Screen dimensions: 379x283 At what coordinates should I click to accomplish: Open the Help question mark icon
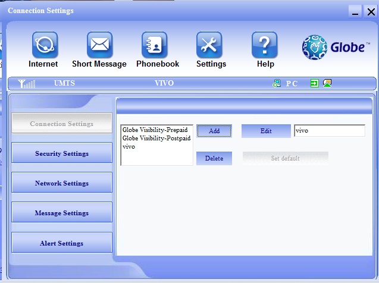(264, 45)
